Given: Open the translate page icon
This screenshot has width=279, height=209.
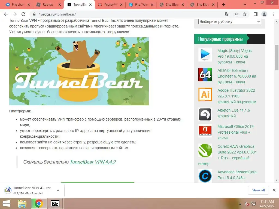Looking at the screenshot, I should click(x=227, y=14).
